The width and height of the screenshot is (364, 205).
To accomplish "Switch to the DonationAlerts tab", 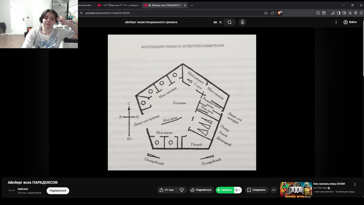I will pyautogui.click(x=85, y=5).
